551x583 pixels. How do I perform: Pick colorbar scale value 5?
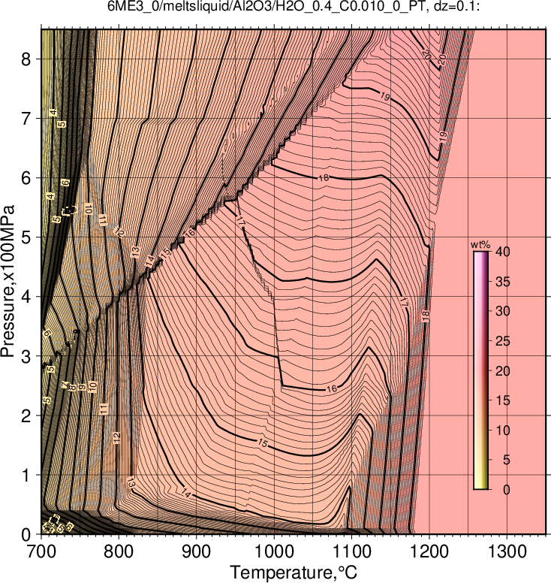(507, 460)
